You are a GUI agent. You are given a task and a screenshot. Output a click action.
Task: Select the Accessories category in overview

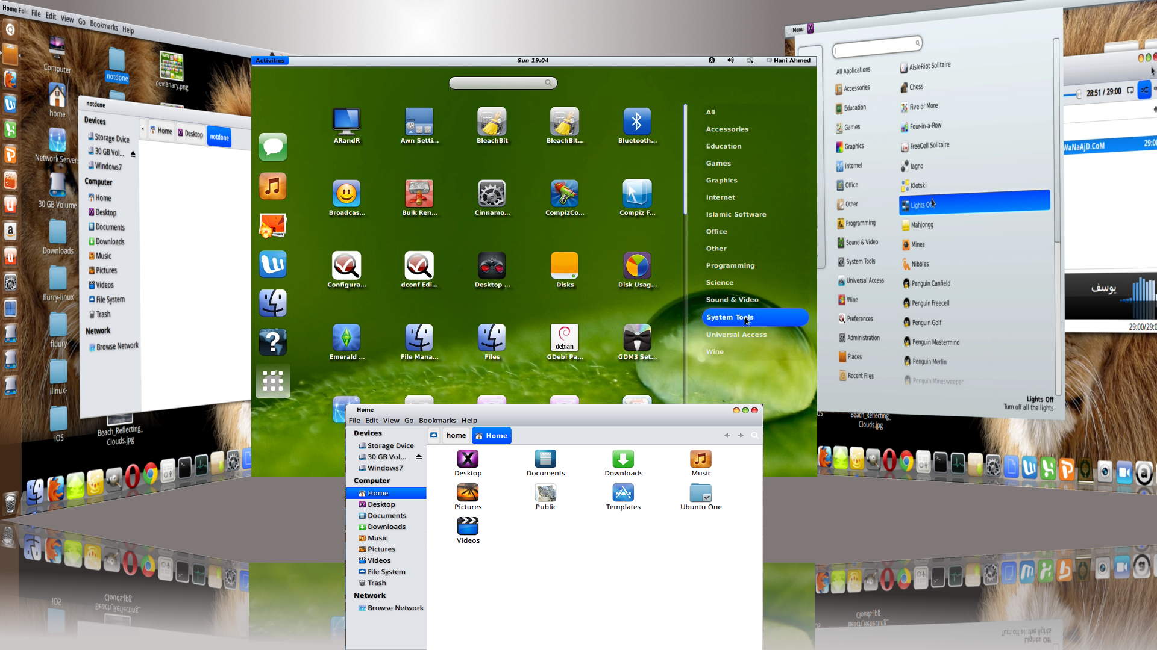coord(727,129)
